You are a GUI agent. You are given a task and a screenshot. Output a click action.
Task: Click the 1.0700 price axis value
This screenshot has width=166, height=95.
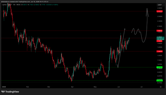click(160, 64)
